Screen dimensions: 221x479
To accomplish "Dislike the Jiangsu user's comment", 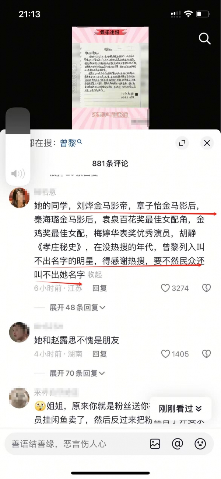I will pos(207,288).
